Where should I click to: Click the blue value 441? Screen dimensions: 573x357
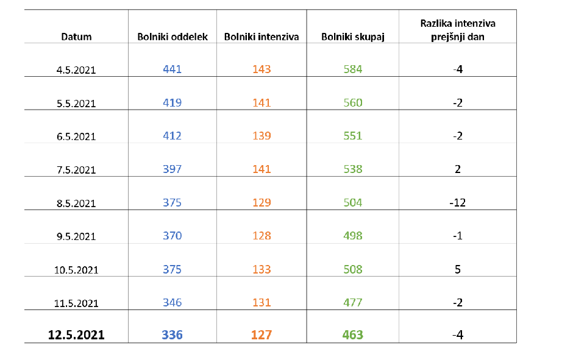(x=173, y=69)
